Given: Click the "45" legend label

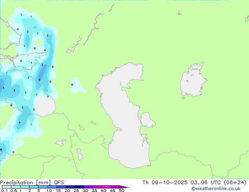Looking at the screenshot, I should (112, 190).
